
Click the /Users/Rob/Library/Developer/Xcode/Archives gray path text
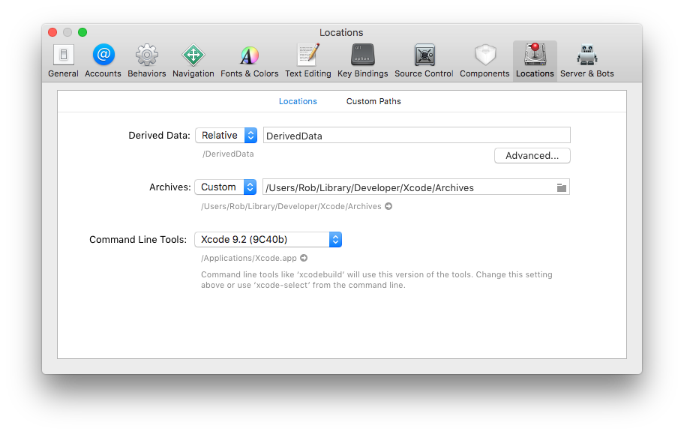pos(291,206)
